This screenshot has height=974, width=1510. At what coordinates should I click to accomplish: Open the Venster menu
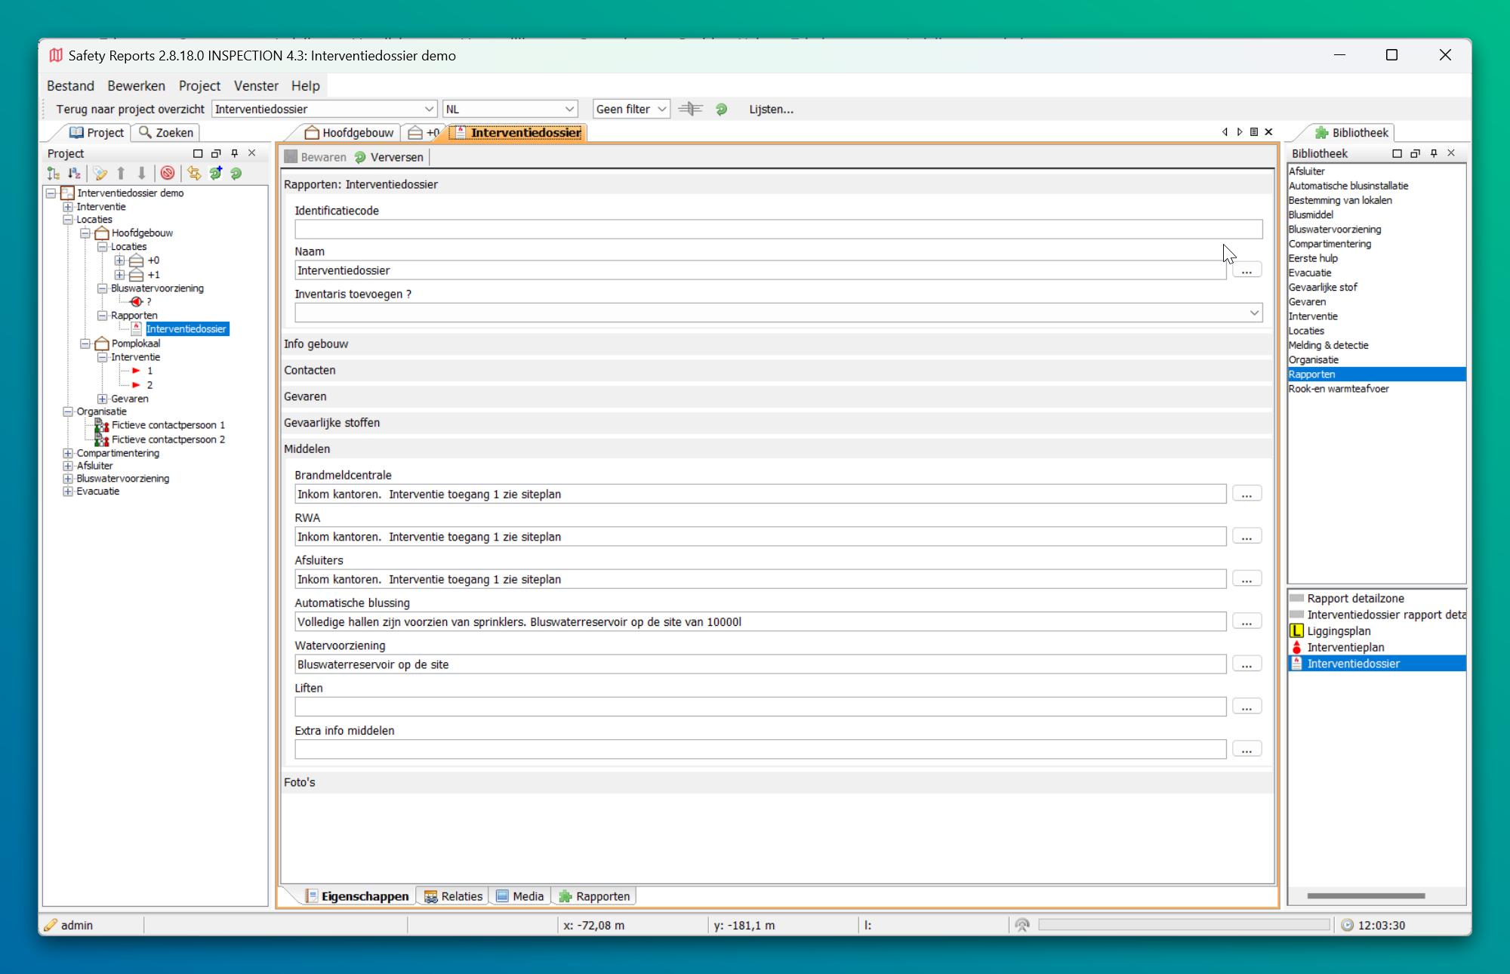tap(256, 86)
